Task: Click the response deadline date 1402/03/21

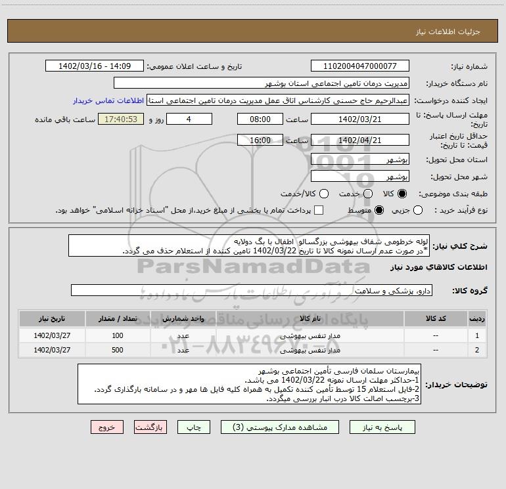Action: point(360,119)
